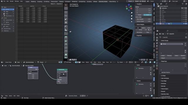Adjust the Bevel Weight slider

pyautogui.click(x=144, y=19)
